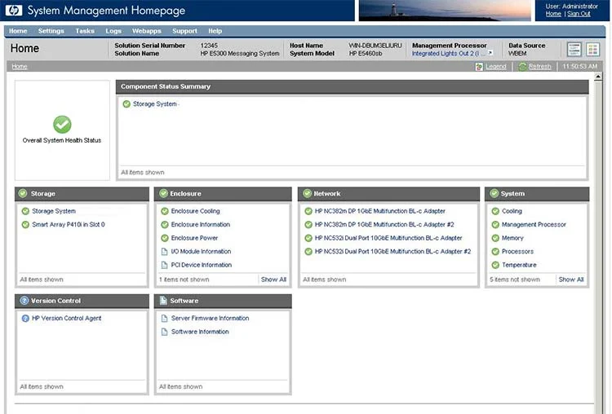Click the Sign Out link

[579, 14]
